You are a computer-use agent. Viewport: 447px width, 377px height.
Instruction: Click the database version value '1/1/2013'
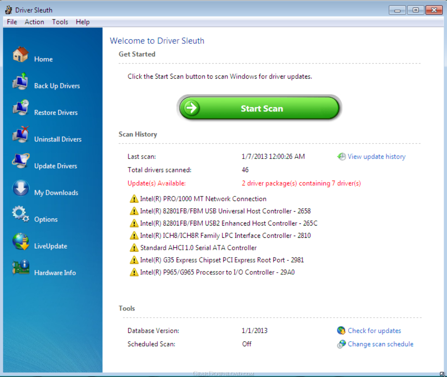click(x=254, y=331)
